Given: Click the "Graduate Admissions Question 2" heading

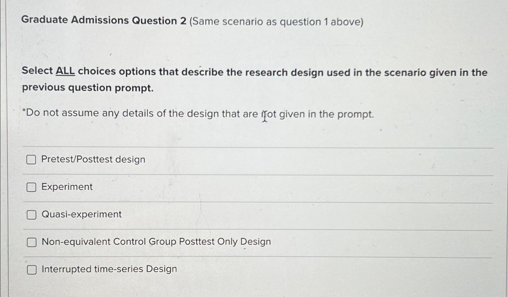Looking at the screenshot, I should click(104, 20).
